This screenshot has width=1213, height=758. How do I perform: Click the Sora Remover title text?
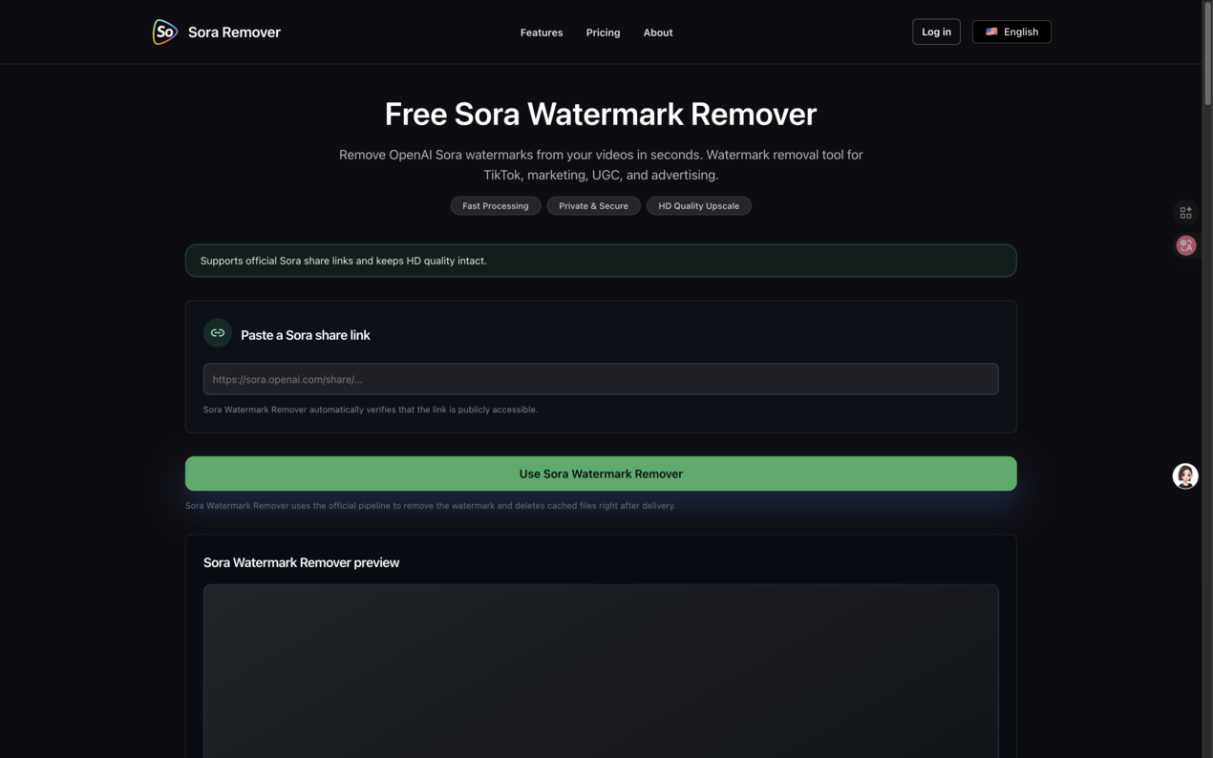[x=233, y=32]
